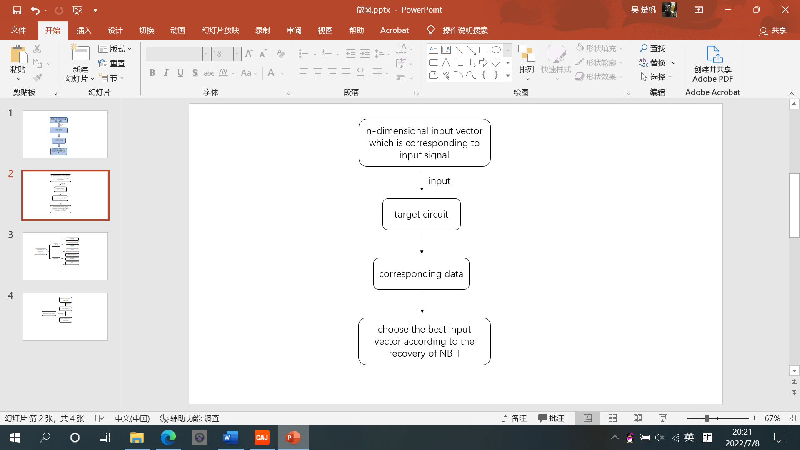Adjust the zoom slider handle
This screenshot has width=800, height=450.
[x=707, y=418]
